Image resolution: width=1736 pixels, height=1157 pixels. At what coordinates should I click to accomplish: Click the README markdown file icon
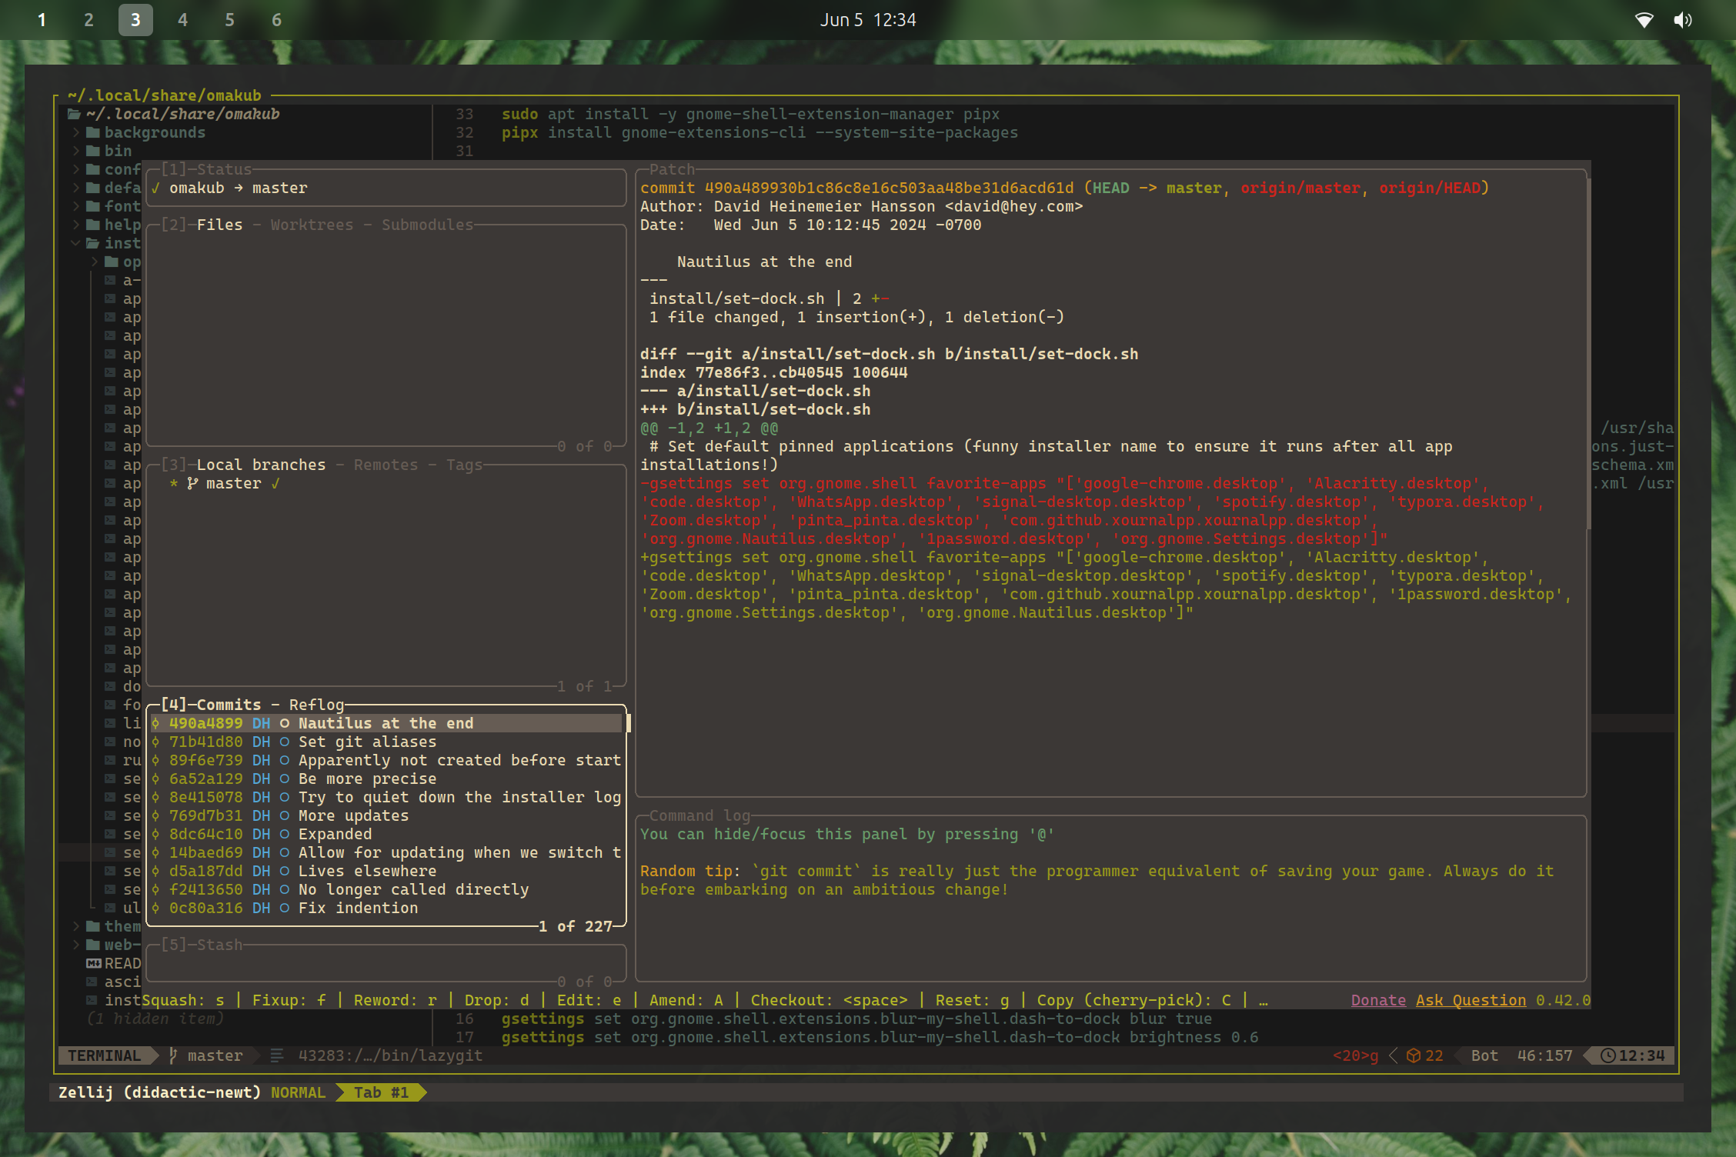coord(94,963)
